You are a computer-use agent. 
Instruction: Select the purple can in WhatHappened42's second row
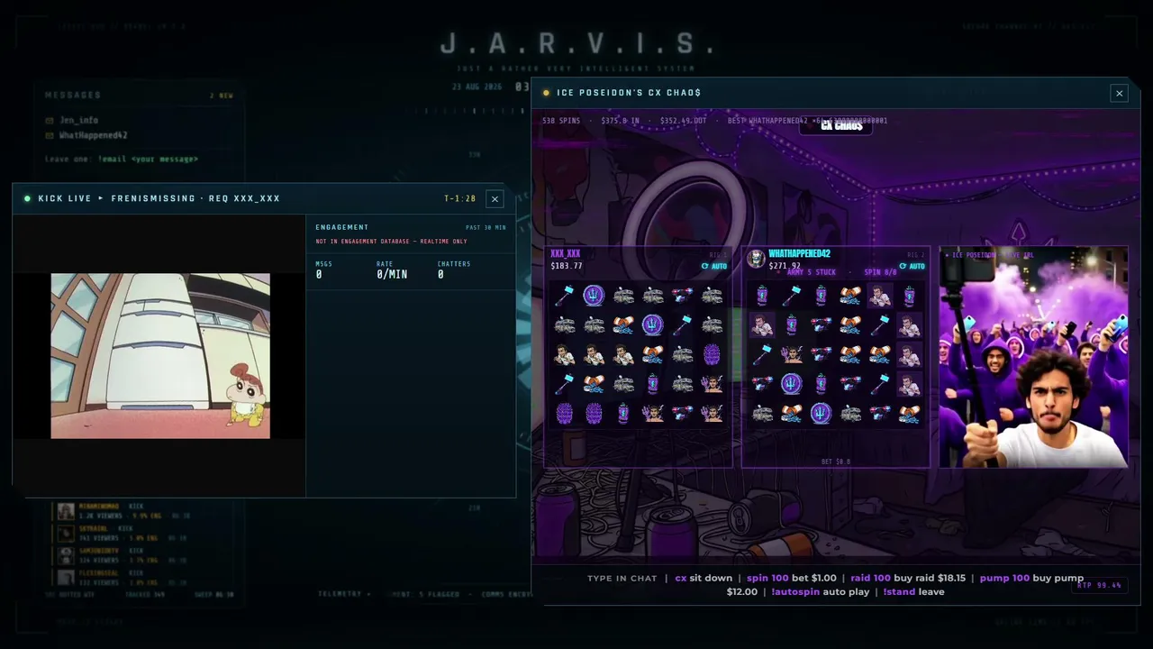791,324
